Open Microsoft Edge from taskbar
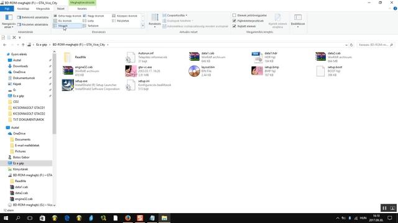 click(67, 218)
